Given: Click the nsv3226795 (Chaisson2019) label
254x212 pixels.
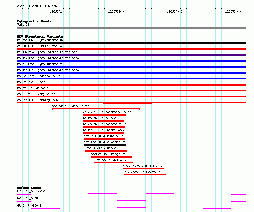Looking at the screenshot, I should 39,76.
